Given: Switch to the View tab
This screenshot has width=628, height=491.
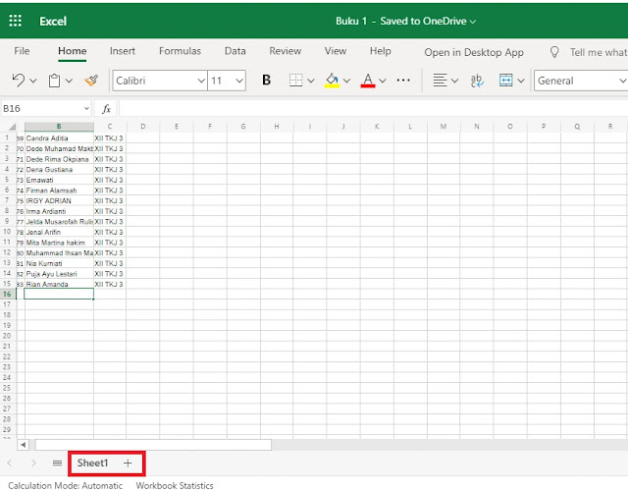Looking at the screenshot, I should pos(336,51).
